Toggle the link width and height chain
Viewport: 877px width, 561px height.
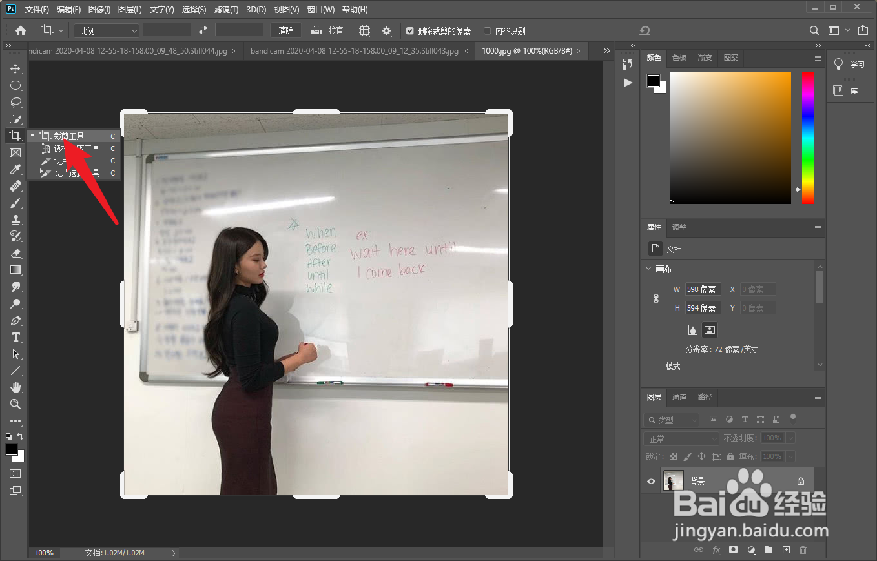pos(656,298)
